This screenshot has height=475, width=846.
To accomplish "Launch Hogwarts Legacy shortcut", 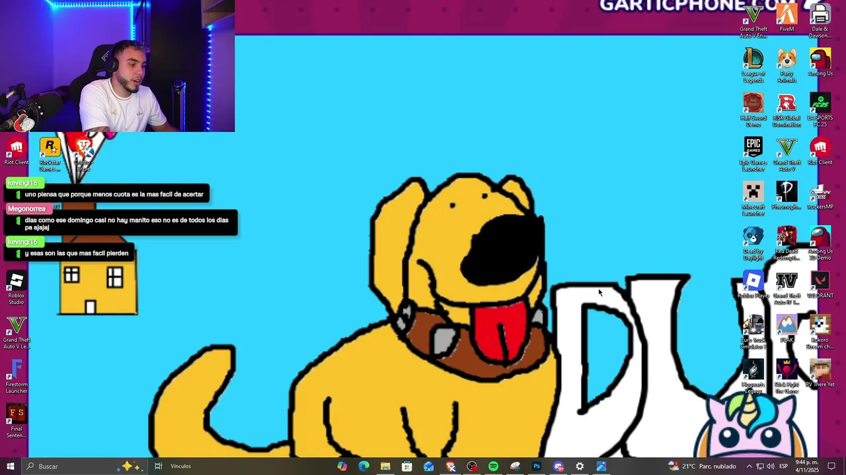I will pyautogui.click(x=753, y=375).
